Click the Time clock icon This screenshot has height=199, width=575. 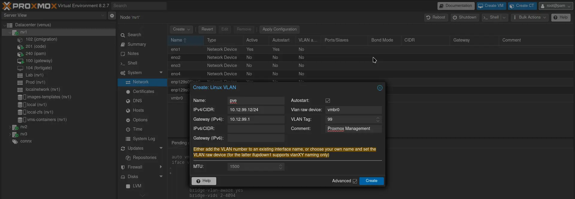coord(128,130)
